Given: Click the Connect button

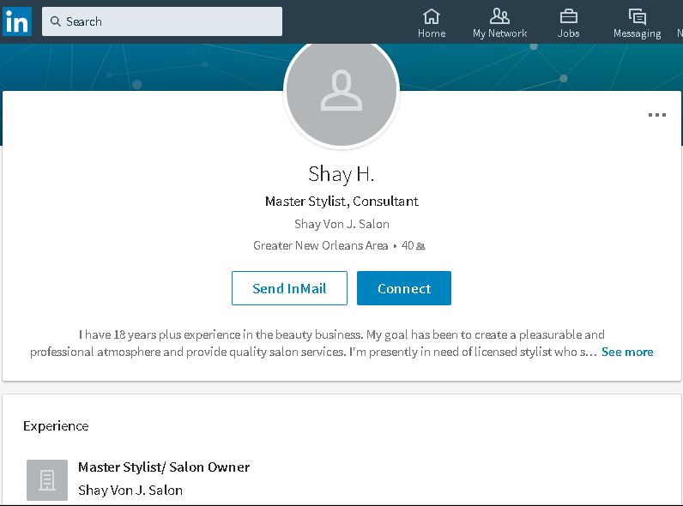Looking at the screenshot, I should tap(403, 288).
